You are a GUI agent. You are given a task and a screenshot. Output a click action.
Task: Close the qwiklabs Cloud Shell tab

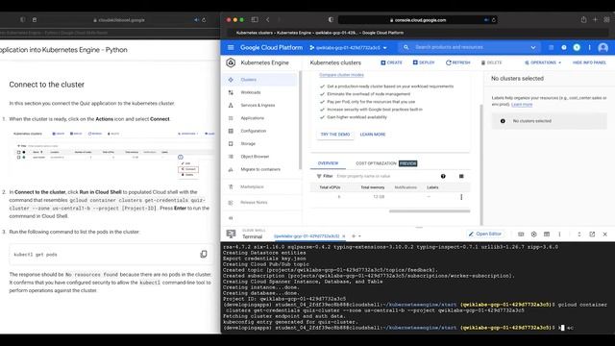(344, 236)
